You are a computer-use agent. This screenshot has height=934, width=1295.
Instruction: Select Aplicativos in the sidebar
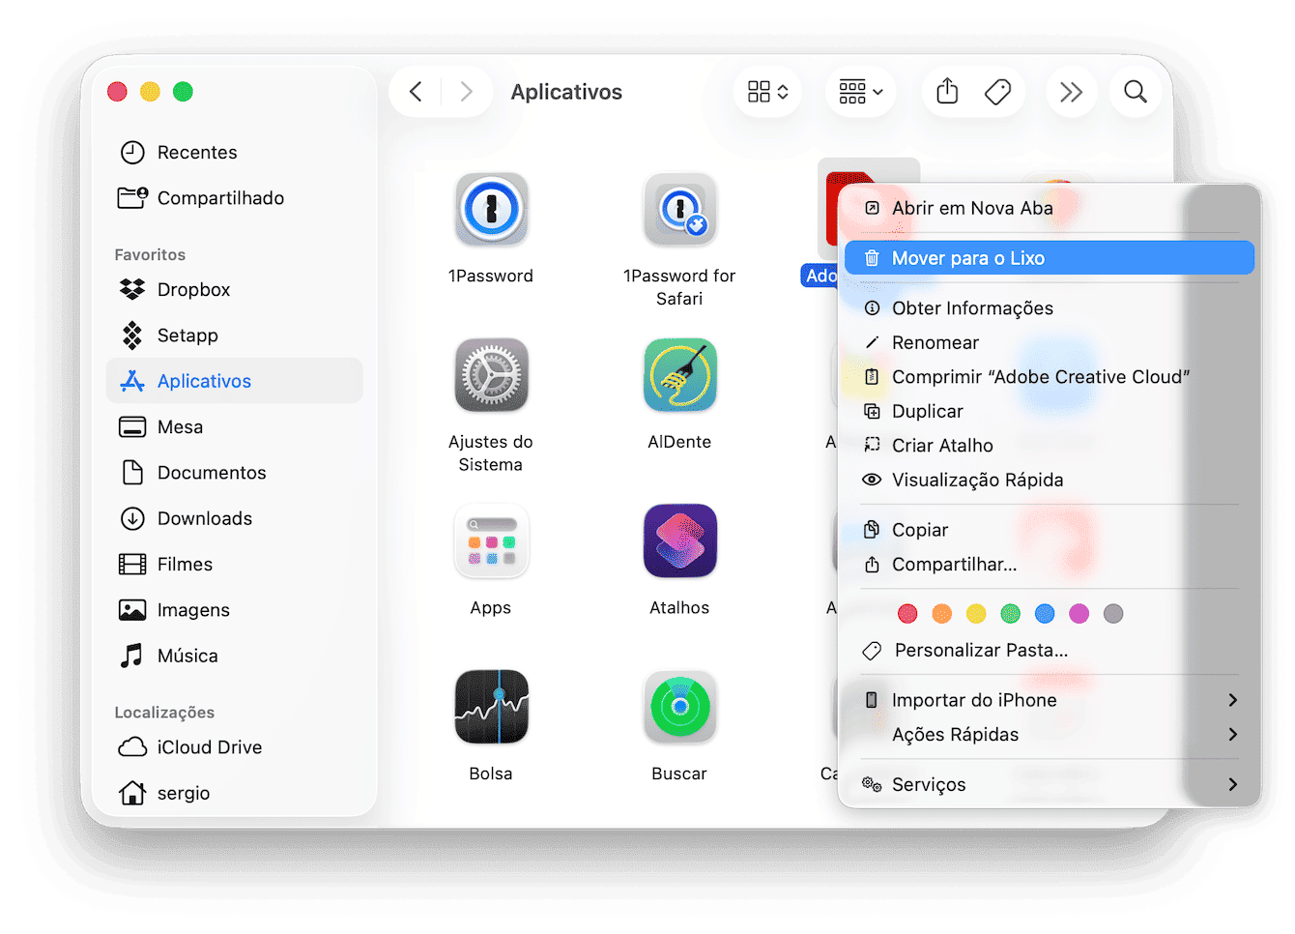[235, 380]
